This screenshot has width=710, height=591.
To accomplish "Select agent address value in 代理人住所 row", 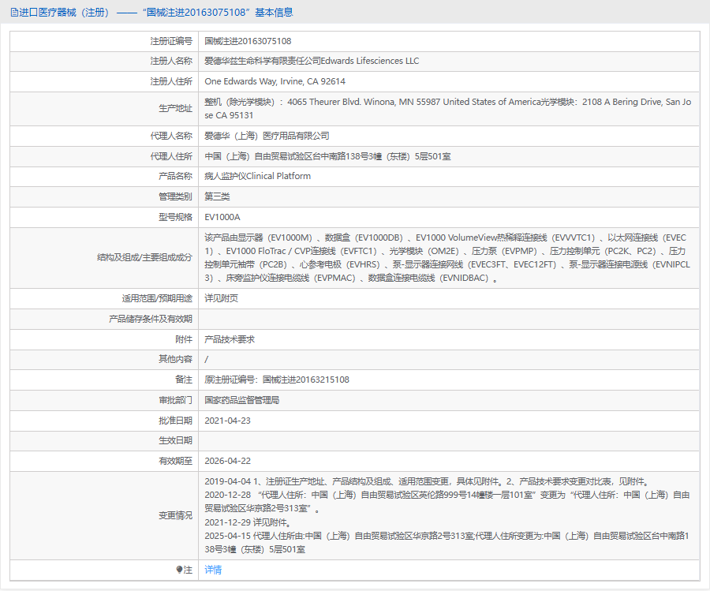I will point(327,157).
